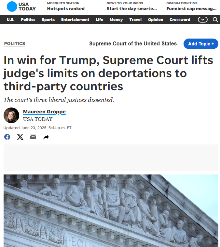Email this article via envelope icon
Screen dimensions: 220x247
[x=33, y=137]
